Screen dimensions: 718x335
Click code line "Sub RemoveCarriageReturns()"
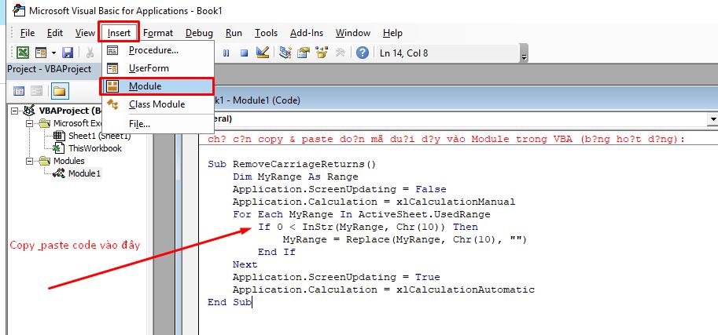pyautogui.click(x=292, y=164)
